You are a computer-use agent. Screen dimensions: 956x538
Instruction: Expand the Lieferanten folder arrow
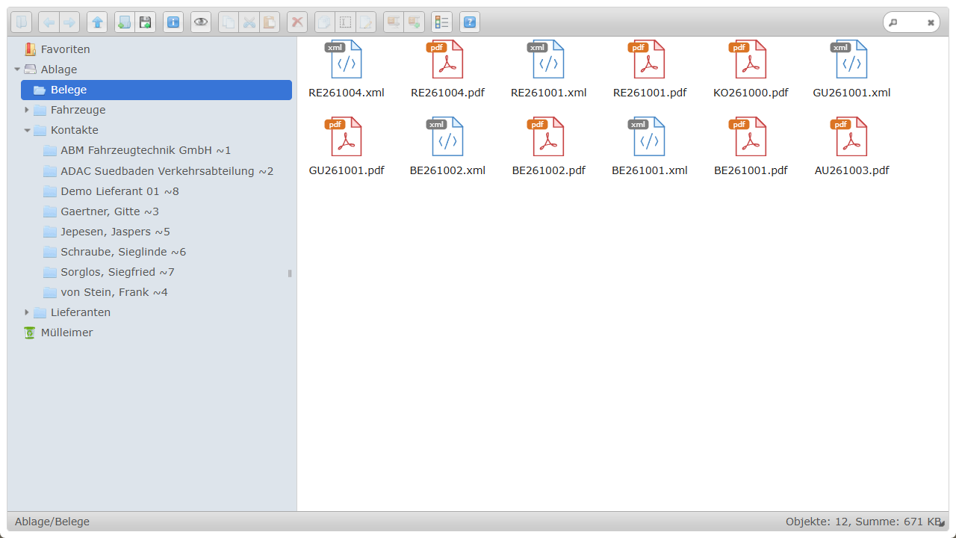point(27,312)
